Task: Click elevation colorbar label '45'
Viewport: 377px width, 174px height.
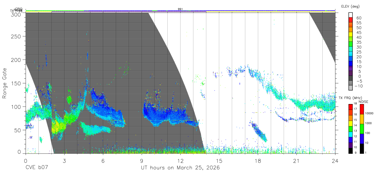Action: tap(359, 32)
